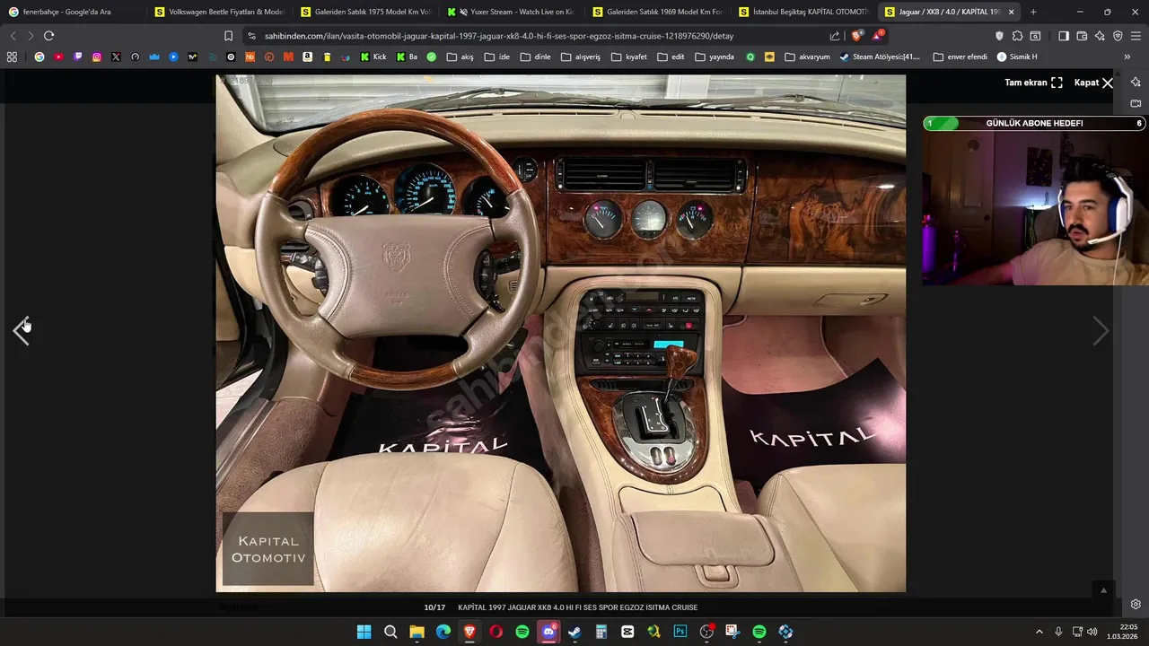Open Windows taskbar search
1149x646 pixels.
coord(390,632)
